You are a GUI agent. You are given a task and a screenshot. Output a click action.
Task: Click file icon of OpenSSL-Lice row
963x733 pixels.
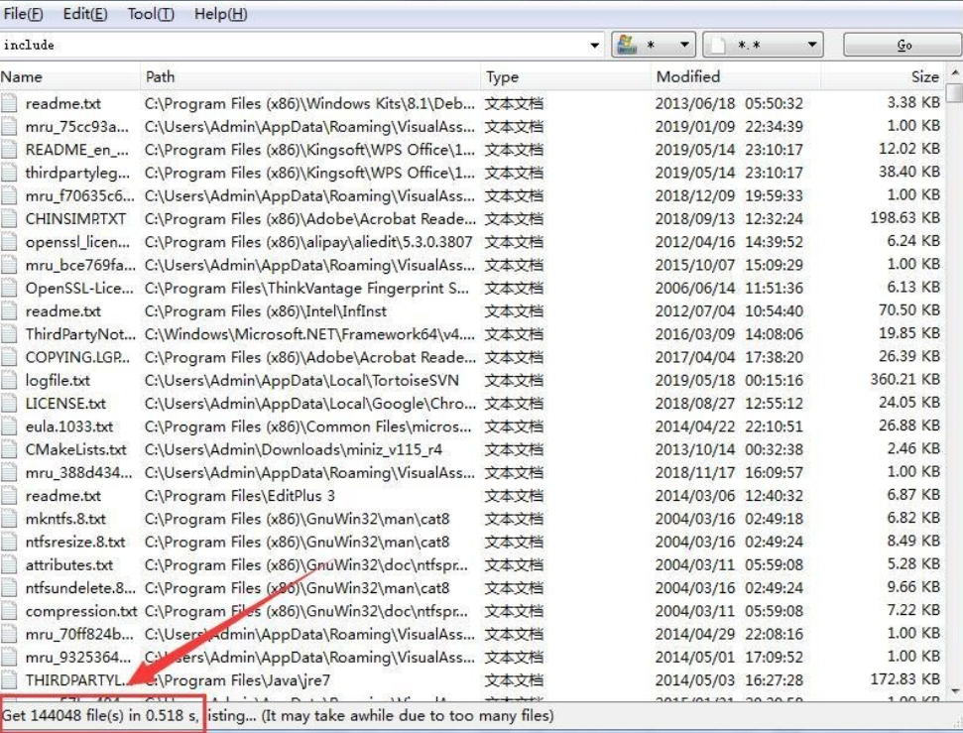pos(9,289)
